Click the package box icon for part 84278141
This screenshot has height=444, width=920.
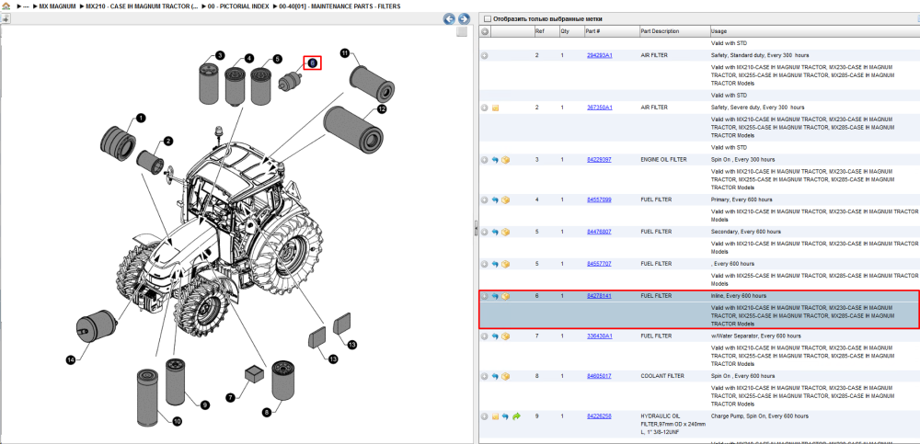pos(505,296)
